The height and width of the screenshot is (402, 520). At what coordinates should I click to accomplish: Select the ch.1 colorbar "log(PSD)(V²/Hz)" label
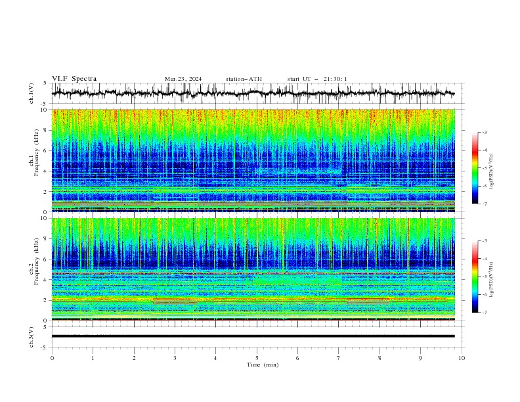pyautogui.click(x=492, y=171)
